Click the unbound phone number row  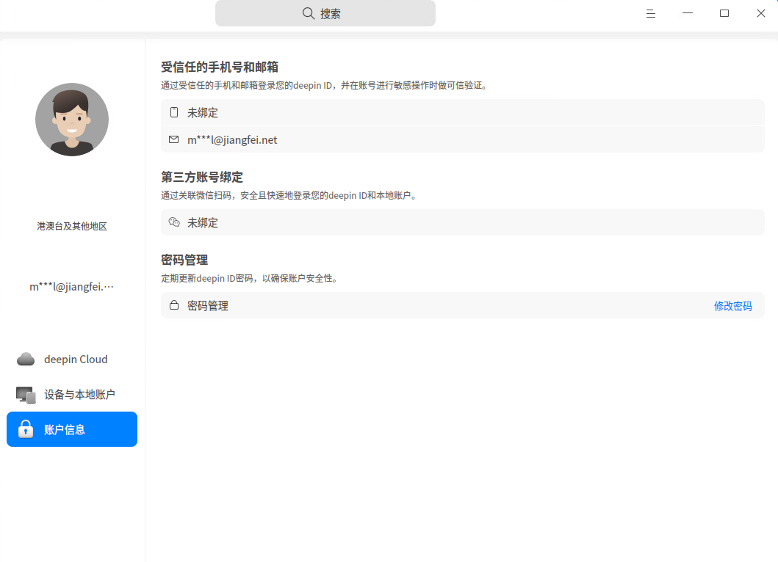click(x=462, y=112)
